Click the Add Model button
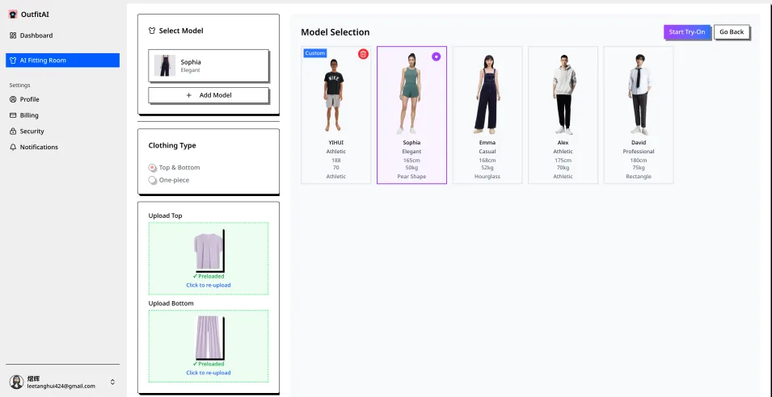The height and width of the screenshot is (397, 772). pyautogui.click(x=209, y=95)
